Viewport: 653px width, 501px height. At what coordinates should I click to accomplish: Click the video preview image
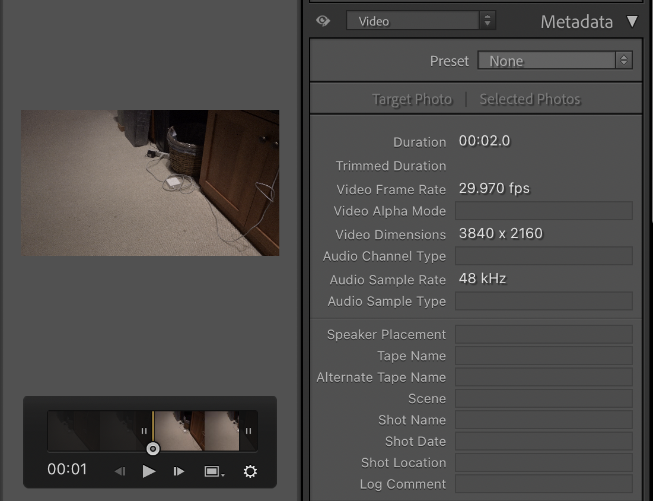[149, 182]
